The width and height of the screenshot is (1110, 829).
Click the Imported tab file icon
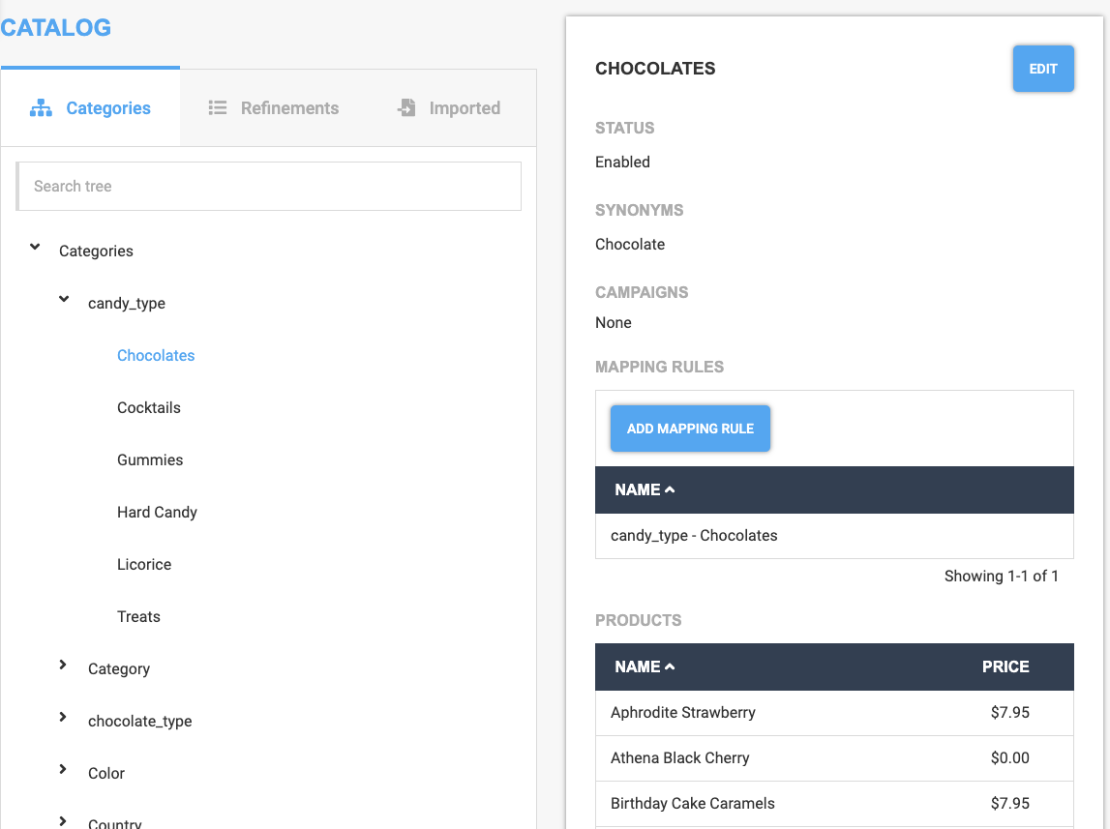click(x=406, y=108)
